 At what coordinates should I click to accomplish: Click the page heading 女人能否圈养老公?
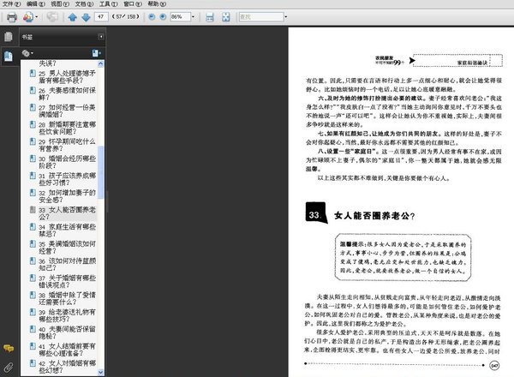[374, 216]
